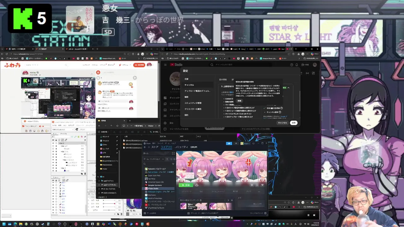Image resolution: width=404 pixels, height=227 pixels.
Task: Send the comment with the Whowatch arrow button
Action: click(135, 78)
